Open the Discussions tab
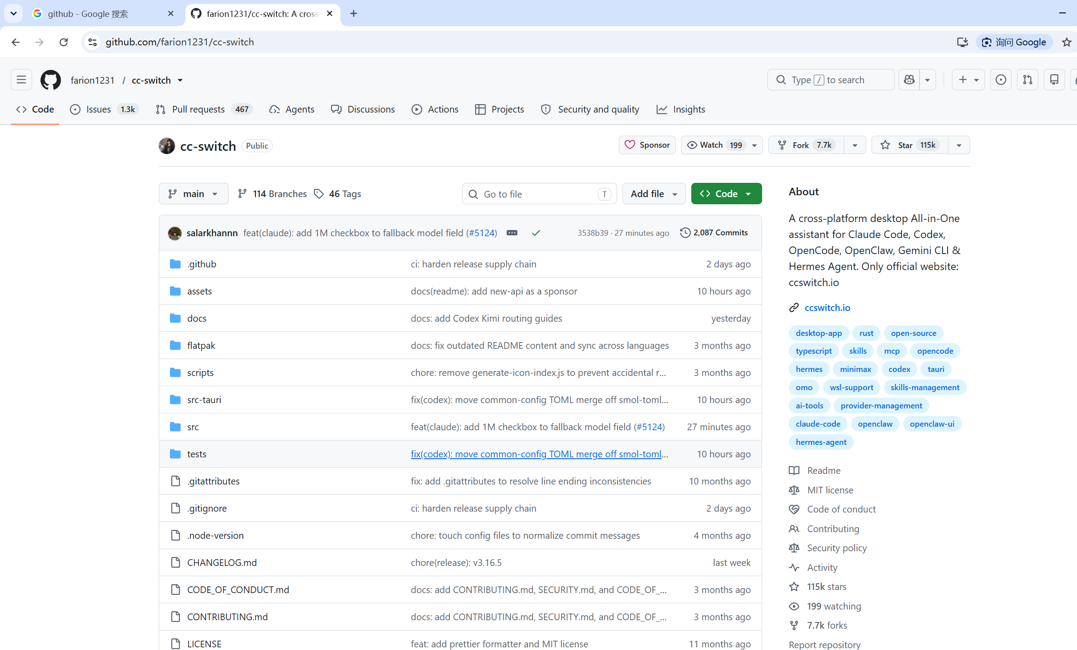 tap(363, 109)
